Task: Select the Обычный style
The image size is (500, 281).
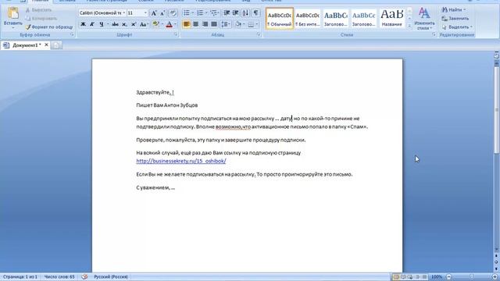Action: point(280,19)
